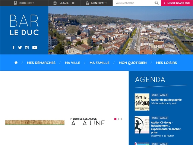
Task: Click the aerial city banner photo
Action: pos(121,30)
